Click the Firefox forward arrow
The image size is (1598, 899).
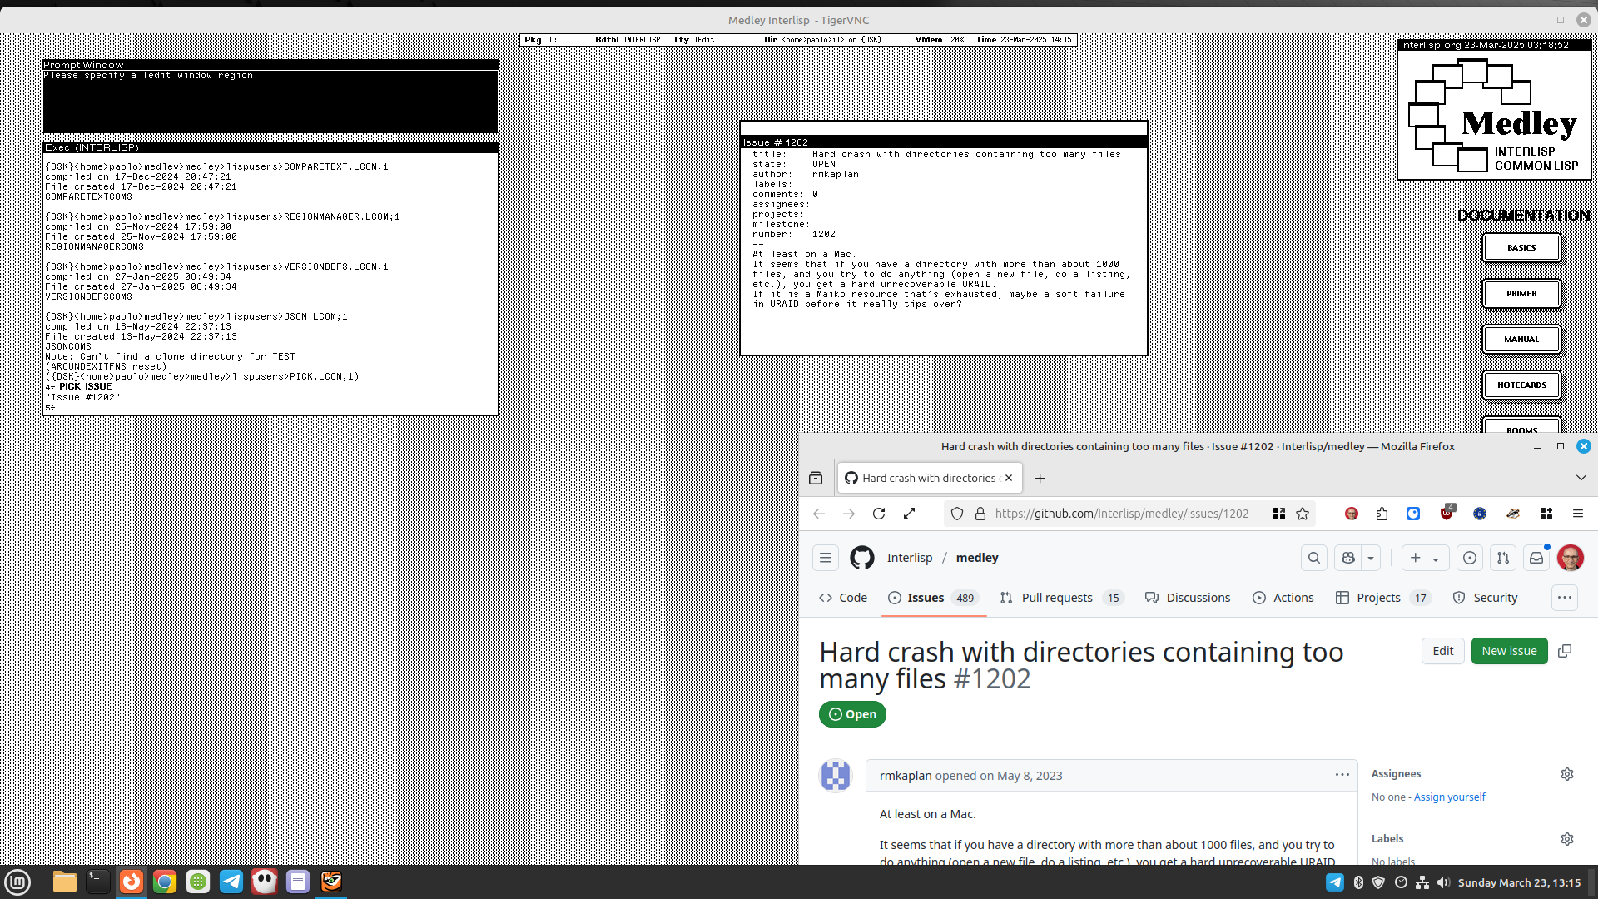pyautogui.click(x=849, y=514)
